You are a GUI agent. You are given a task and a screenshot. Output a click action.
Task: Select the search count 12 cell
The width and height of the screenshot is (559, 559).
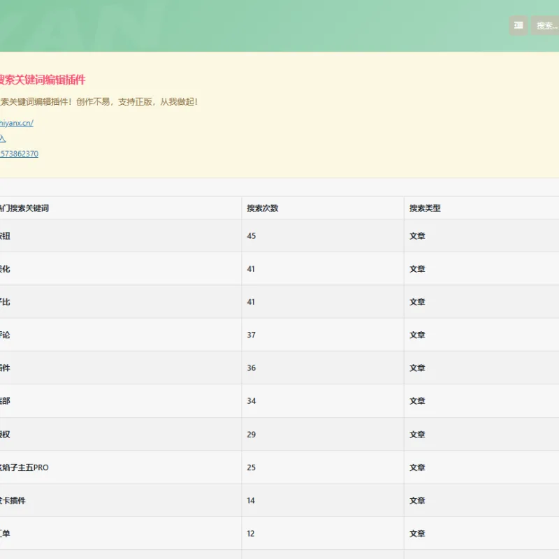323,533
